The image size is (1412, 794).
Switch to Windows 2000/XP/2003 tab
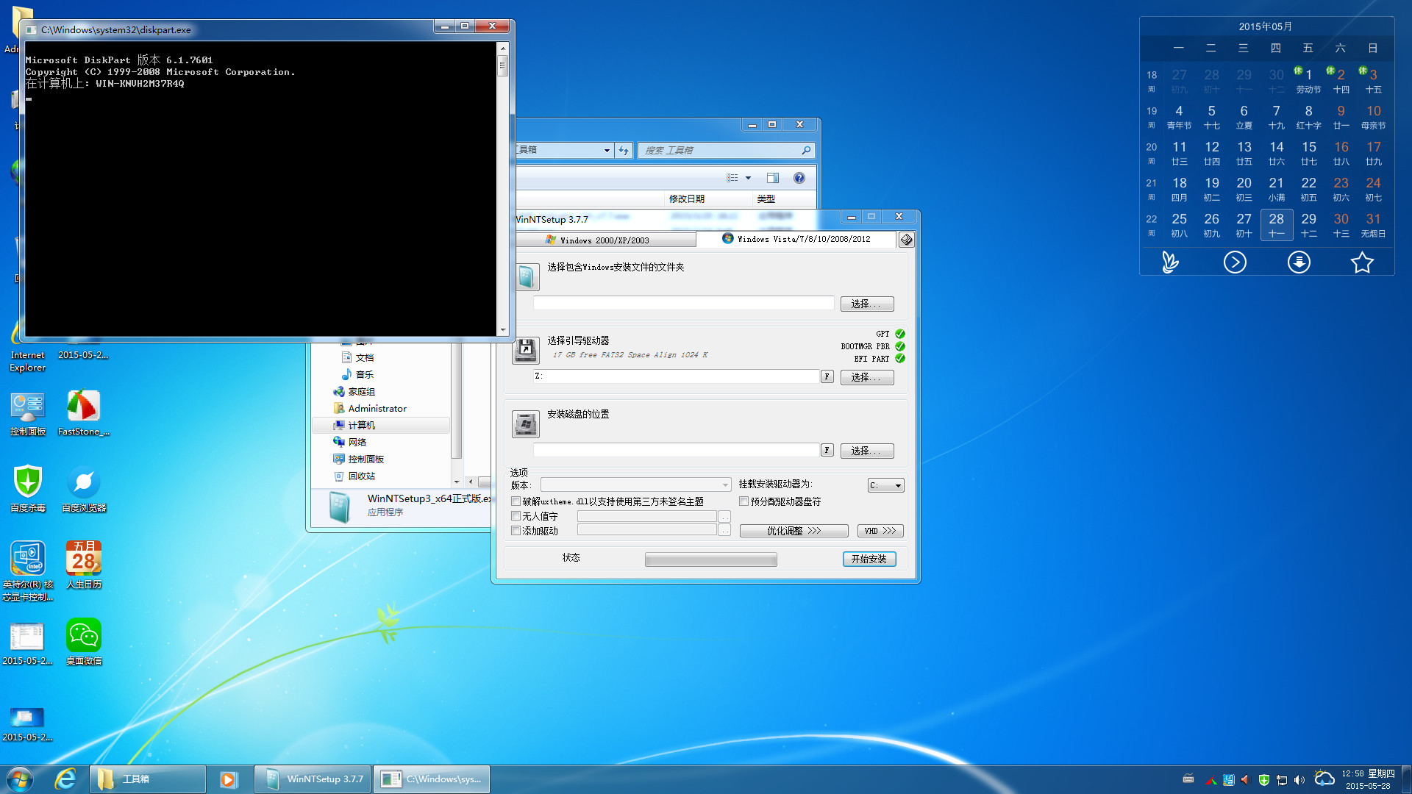click(x=604, y=240)
